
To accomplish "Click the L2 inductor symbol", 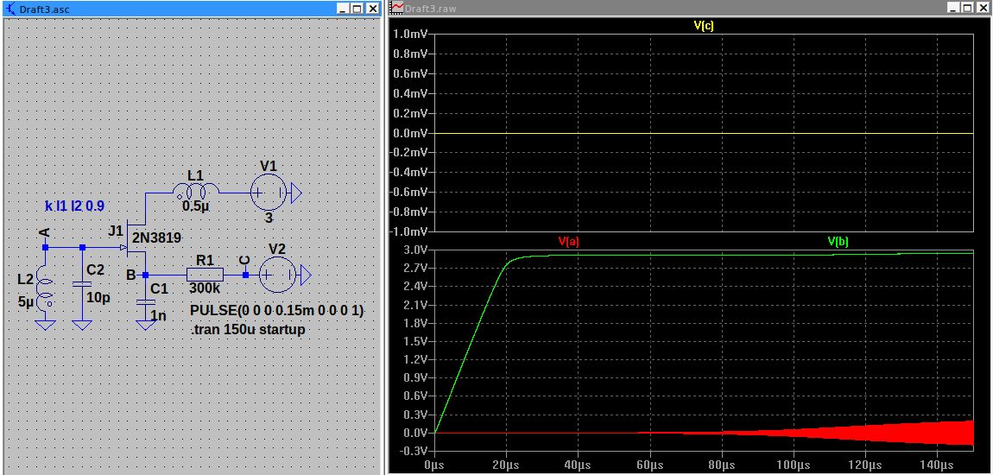I will (45, 292).
